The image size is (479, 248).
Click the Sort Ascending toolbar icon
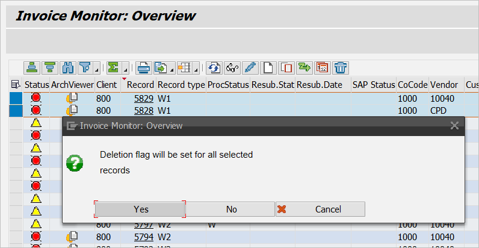point(32,67)
